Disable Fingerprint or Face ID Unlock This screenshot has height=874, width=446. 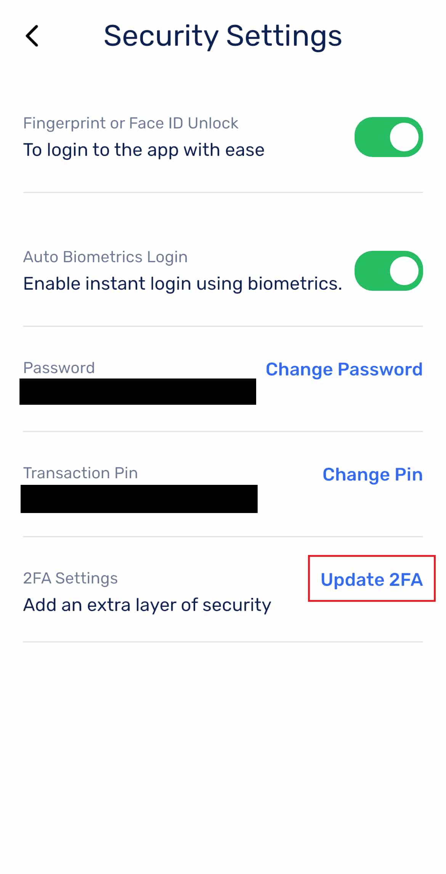388,137
